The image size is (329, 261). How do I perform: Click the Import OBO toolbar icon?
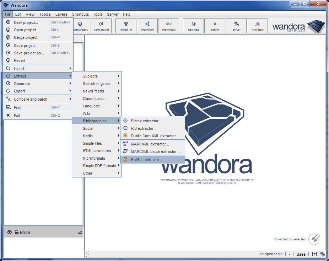click(168, 26)
